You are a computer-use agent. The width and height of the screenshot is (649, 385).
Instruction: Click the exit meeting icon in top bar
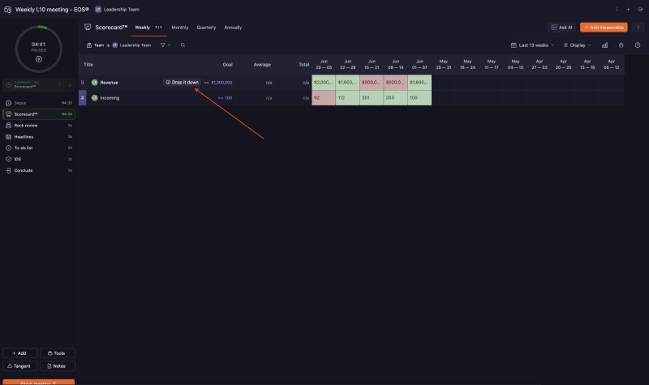coord(640,9)
